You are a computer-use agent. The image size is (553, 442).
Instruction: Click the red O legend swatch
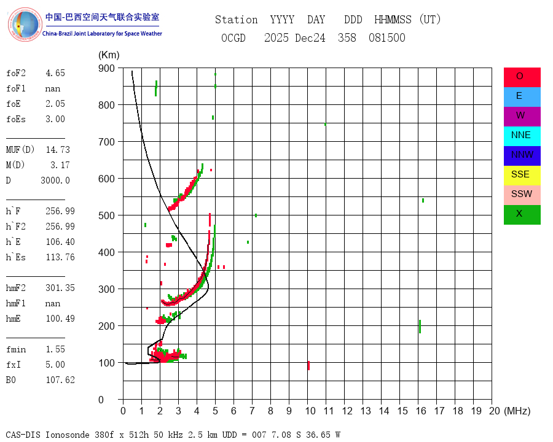click(522, 77)
